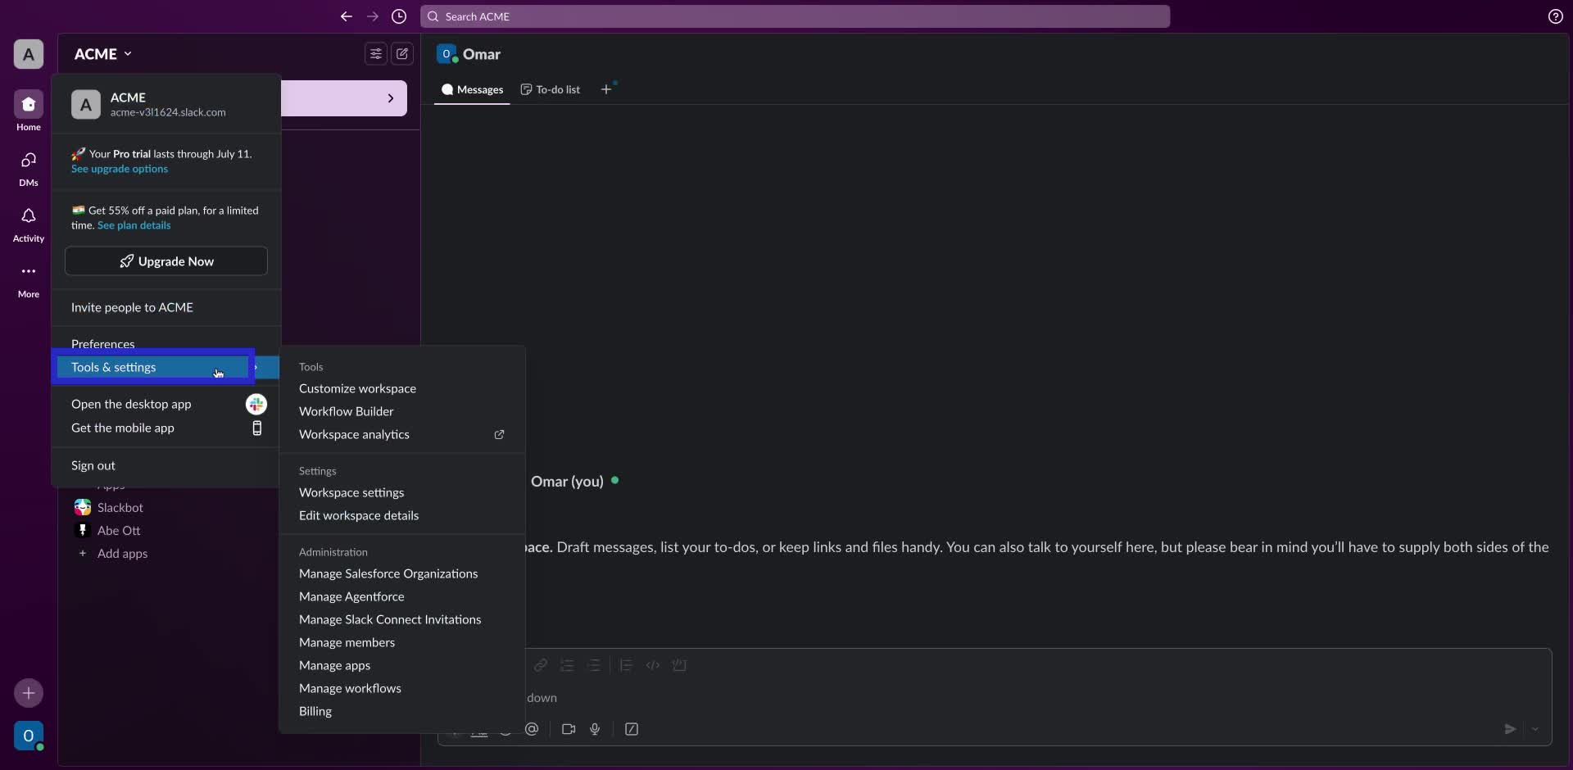1573x770 pixels.
Task: Expand the right arrow in the workspace menu
Action: [x=391, y=98]
